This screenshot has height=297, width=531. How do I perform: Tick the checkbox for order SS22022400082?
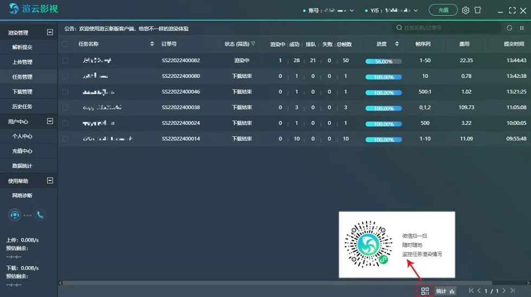point(66,61)
